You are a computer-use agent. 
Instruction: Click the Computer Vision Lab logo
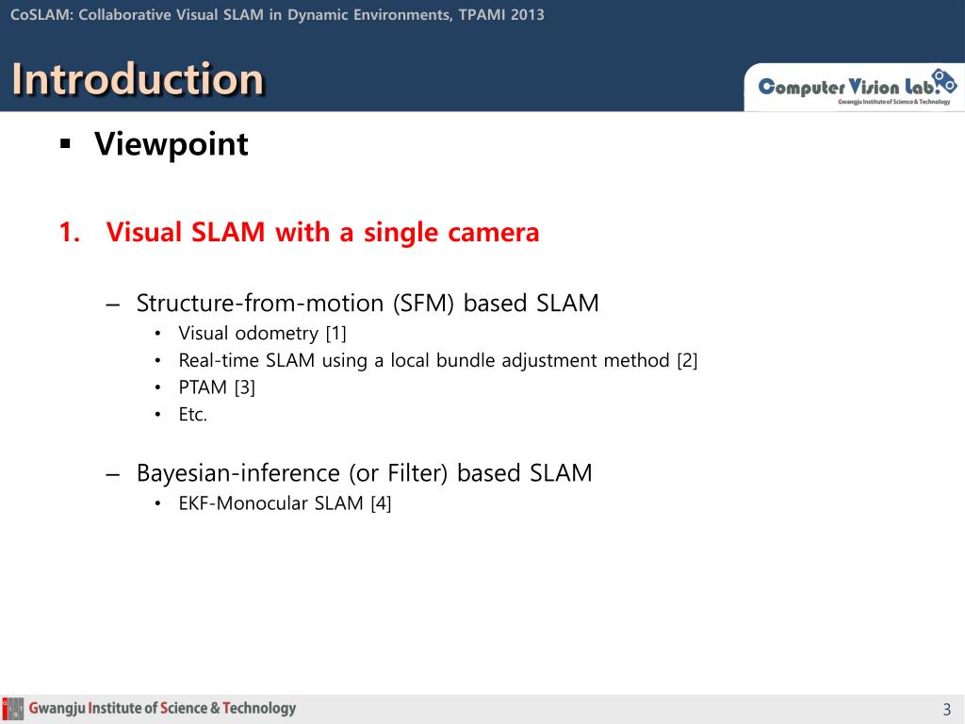(x=857, y=87)
